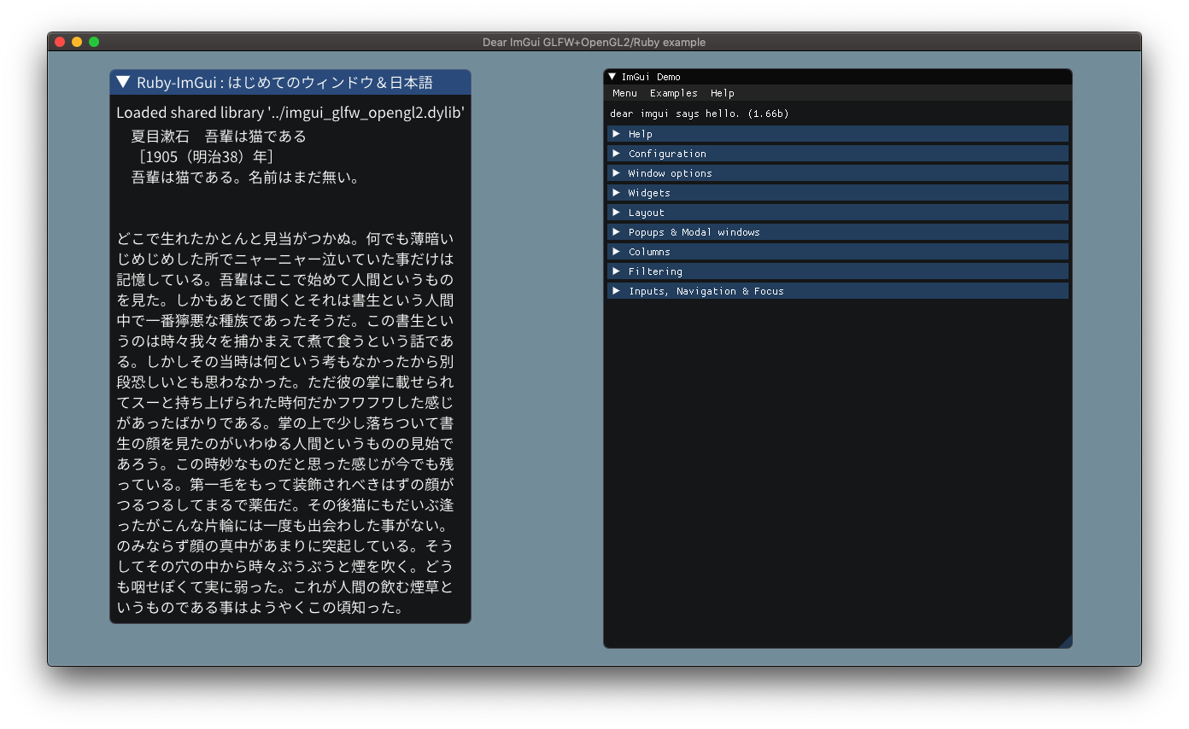
Task: Open the Examples menu in ImGui Demo
Action: click(673, 93)
